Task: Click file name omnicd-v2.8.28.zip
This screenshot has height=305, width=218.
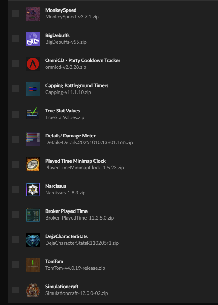Action: click(x=66, y=67)
